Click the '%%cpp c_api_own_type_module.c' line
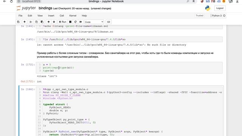242x136 pixels. tap(66, 89)
